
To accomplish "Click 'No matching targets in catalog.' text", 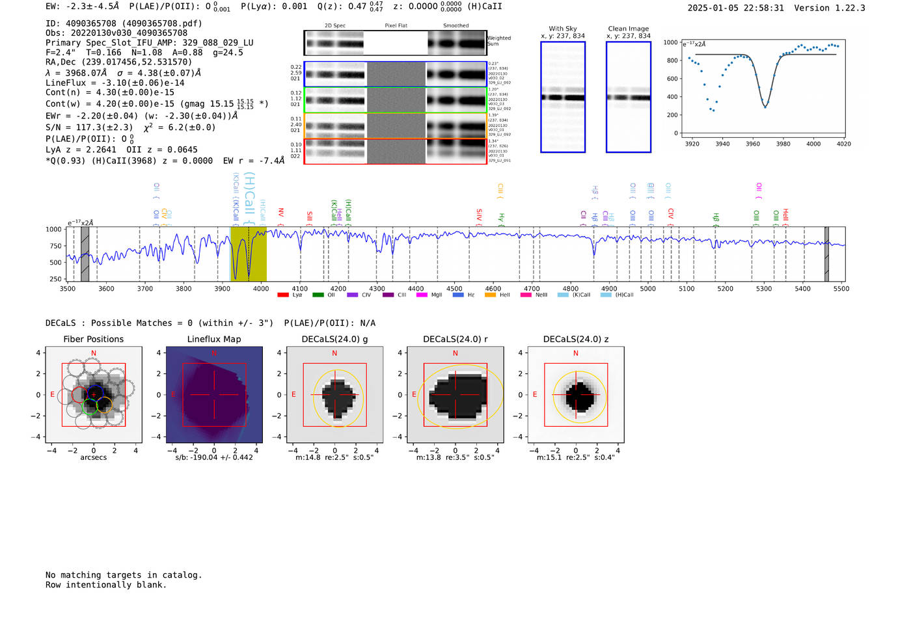I will click(124, 575).
